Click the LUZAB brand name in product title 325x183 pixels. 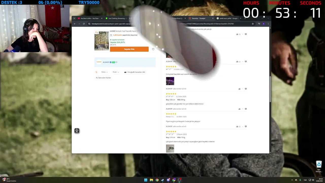tap(112, 31)
